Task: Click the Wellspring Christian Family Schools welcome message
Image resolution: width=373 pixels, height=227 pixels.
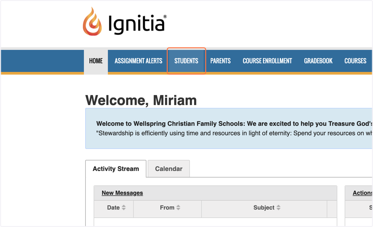Action: [234, 124]
